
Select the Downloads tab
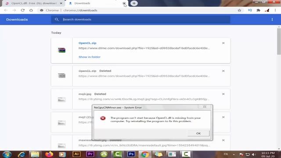click(97, 3)
